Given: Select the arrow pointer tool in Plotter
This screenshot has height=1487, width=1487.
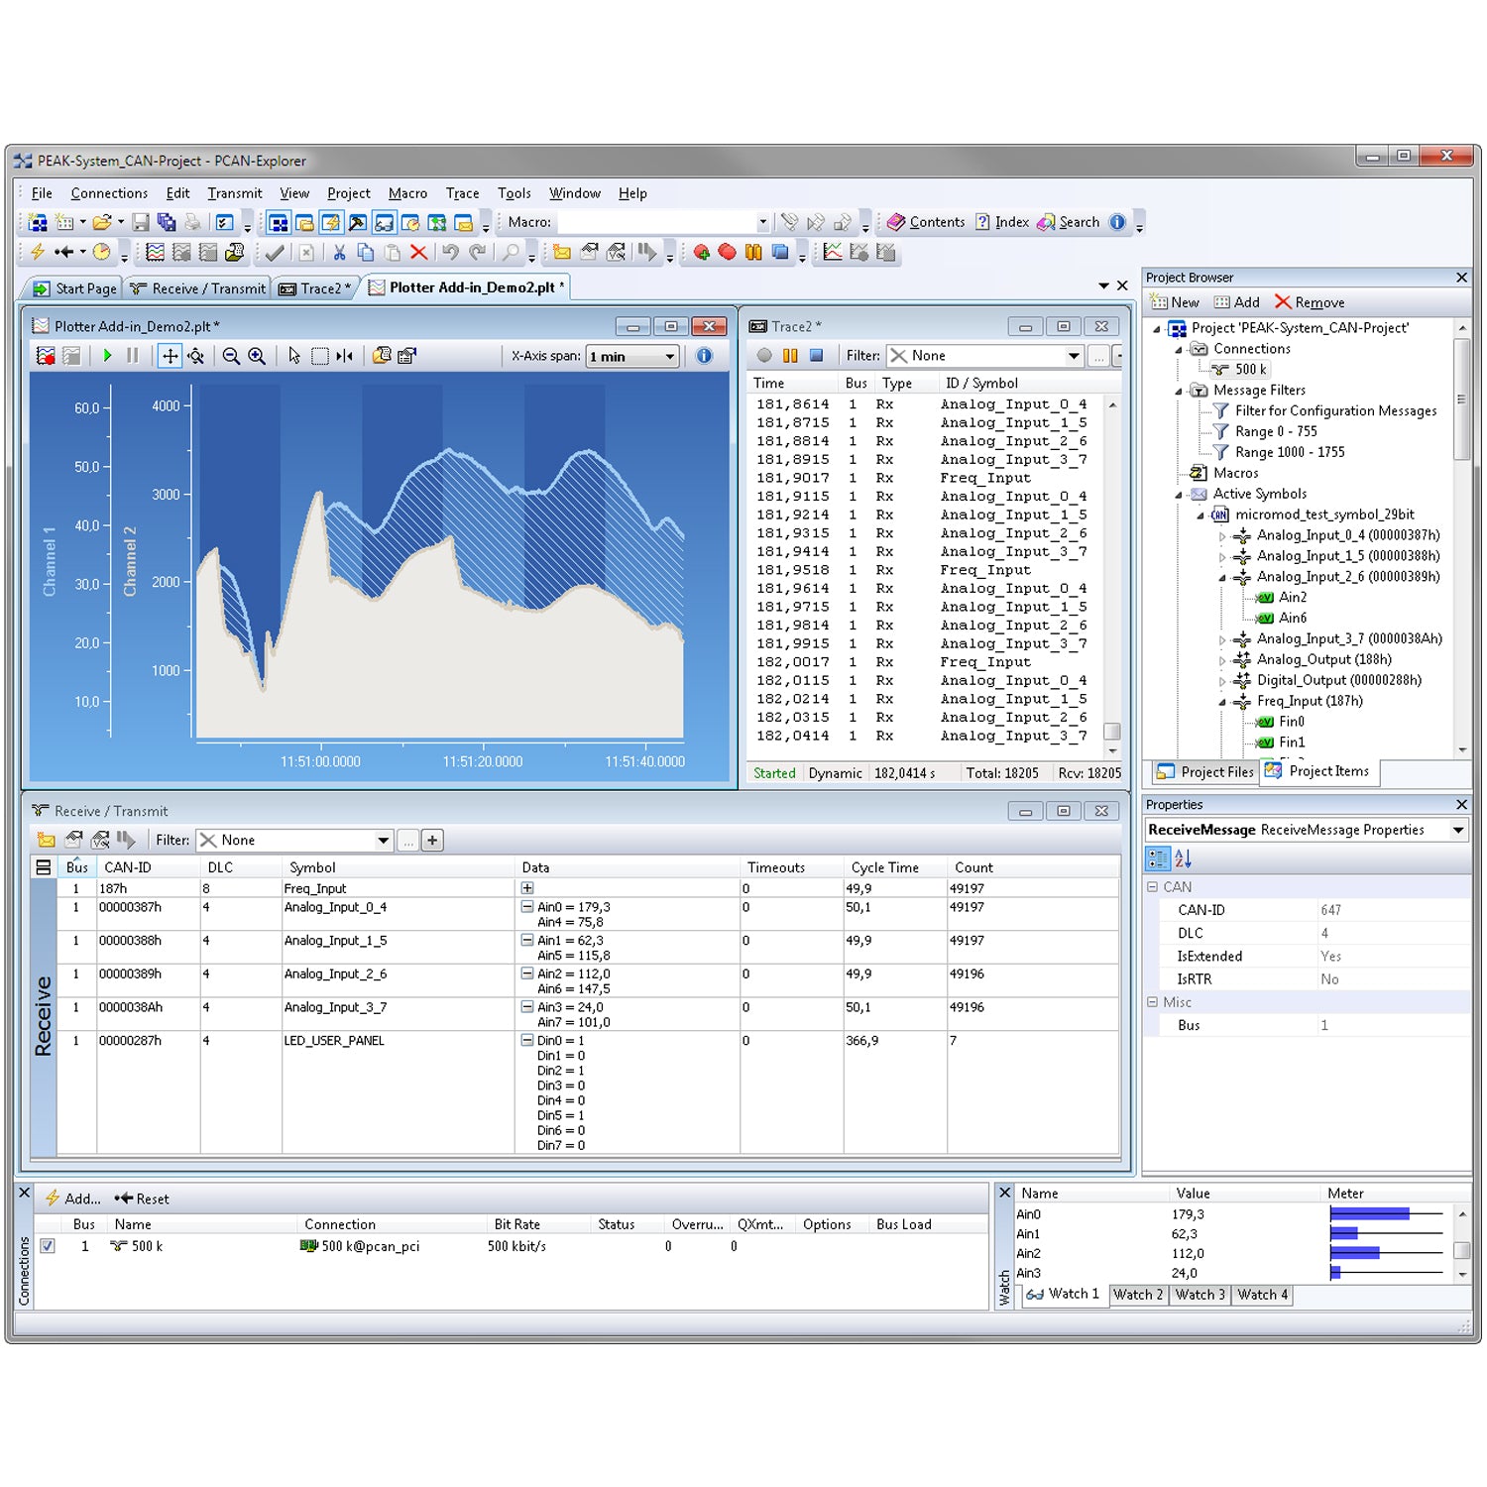Looking at the screenshot, I should point(294,356).
